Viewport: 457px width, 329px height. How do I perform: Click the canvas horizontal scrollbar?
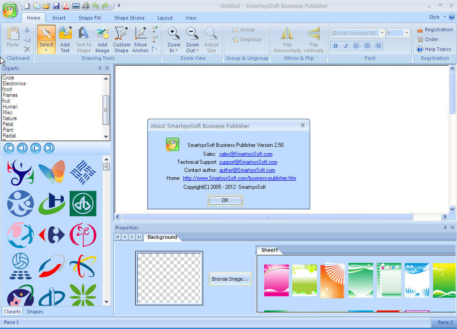[267, 217]
